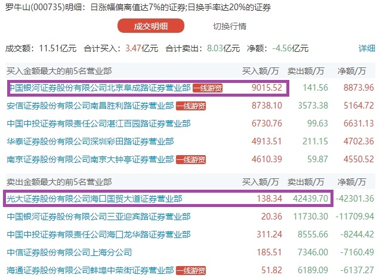
Task: Open 中国中投证券海口龙华路证券营业部
Action: 98,235
